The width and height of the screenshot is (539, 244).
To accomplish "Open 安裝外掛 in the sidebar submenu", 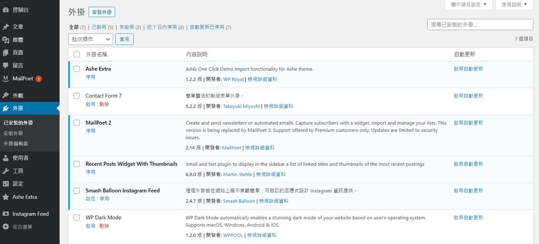I will 13,133.
